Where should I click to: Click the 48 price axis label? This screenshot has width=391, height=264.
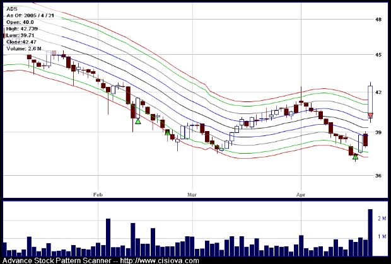[x=378, y=20]
